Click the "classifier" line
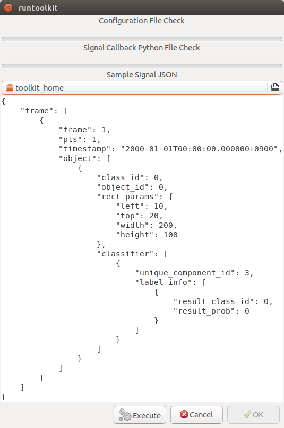 132,254
